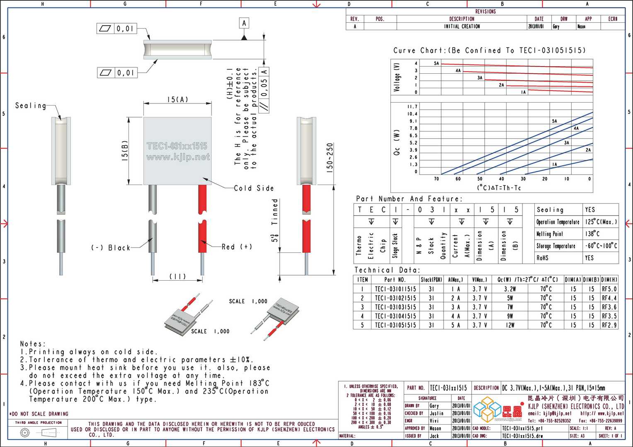633x447 pixels.
Task: Click the 'TEC1-031xx1515.prt' CAD model name
Action: point(522,428)
